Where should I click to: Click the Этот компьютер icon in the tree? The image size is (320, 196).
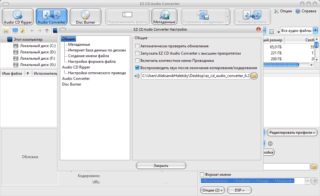[10, 39]
